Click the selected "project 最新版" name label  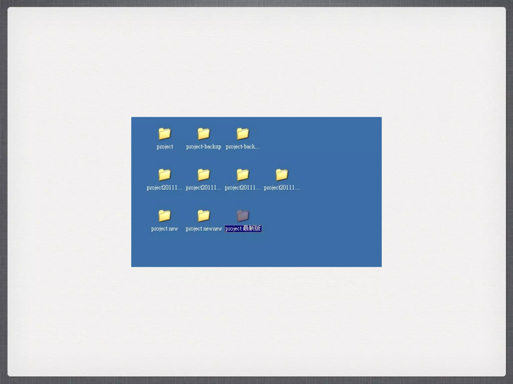click(243, 229)
